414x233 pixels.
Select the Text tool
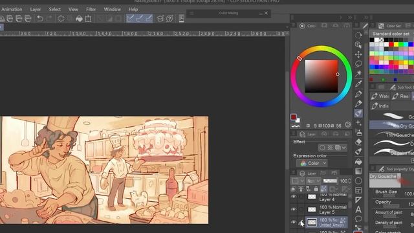click(358, 210)
